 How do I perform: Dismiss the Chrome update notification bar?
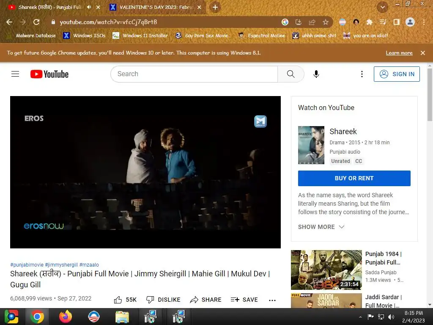click(x=422, y=53)
